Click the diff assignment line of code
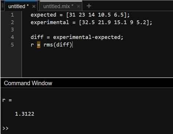Image resolution: width=173 pixels, height=134 pixels. 77,37
